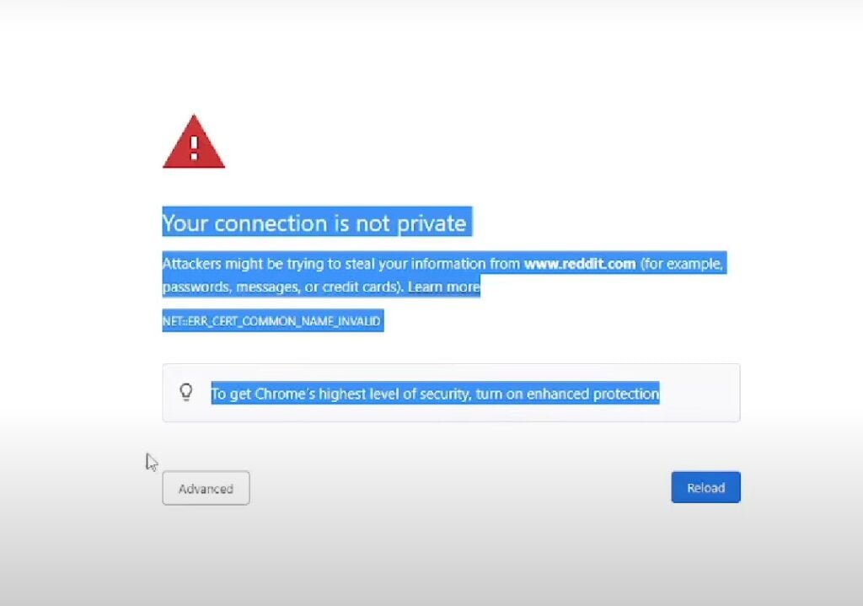Open the Learn more link

(444, 287)
